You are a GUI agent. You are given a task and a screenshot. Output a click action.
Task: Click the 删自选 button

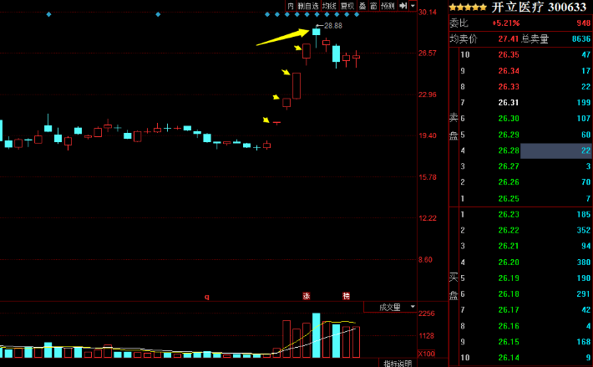[307, 6]
